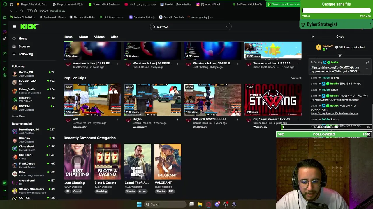373x209 pixels.
Task: Switch to the Clips tab
Action: click(x=114, y=37)
